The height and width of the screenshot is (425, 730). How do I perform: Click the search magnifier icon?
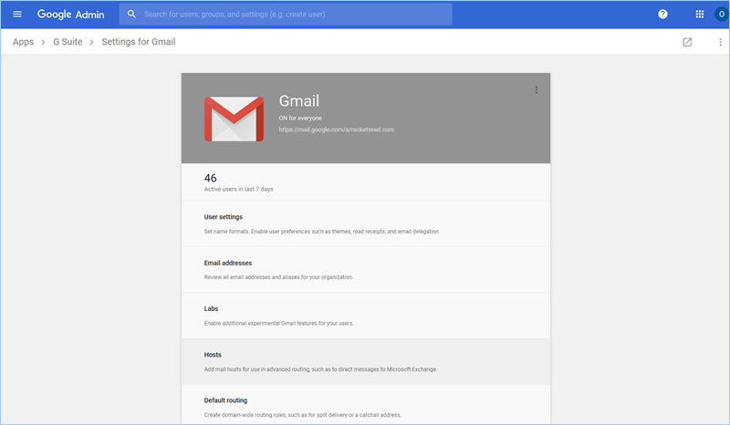point(131,14)
